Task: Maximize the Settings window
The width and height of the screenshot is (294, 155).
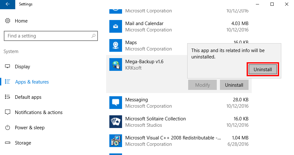Action: pyautogui.click(x=272, y=4)
